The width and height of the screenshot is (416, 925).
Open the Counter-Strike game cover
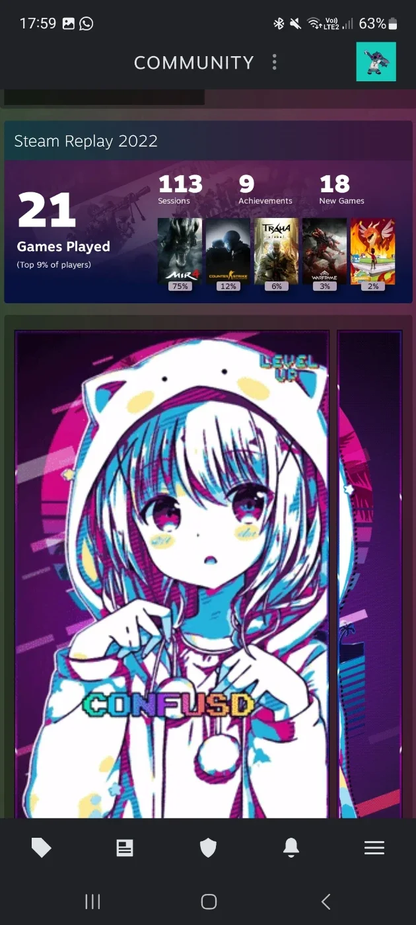pos(228,250)
